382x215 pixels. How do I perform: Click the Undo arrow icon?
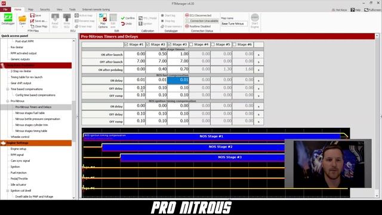click(123, 24)
